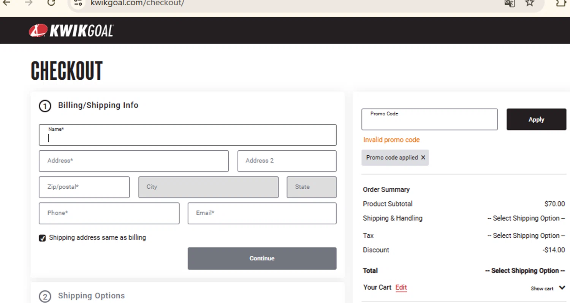This screenshot has height=303, width=570.
Task: Click the disabled State field
Action: pos(312,187)
